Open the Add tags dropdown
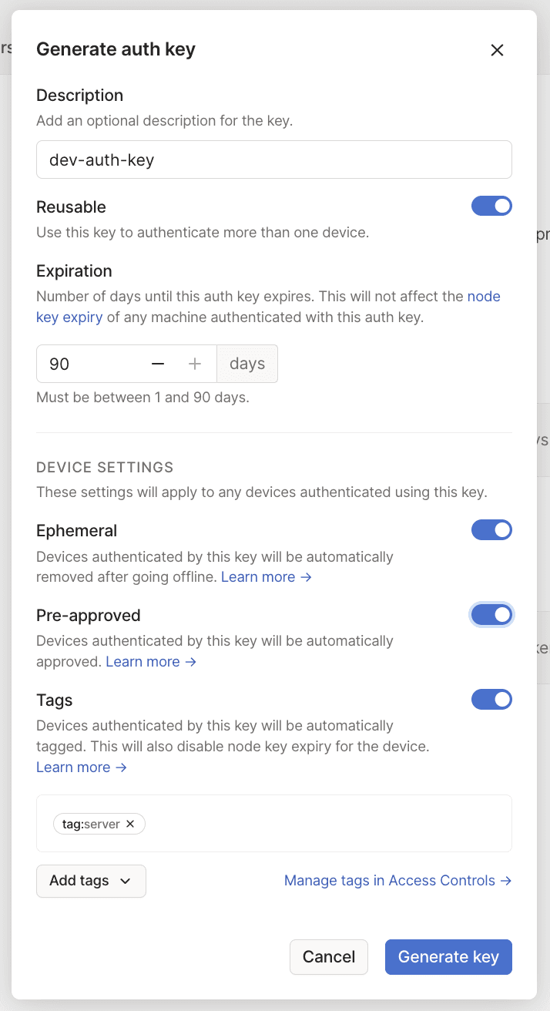The width and height of the screenshot is (550, 1011). point(91,880)
